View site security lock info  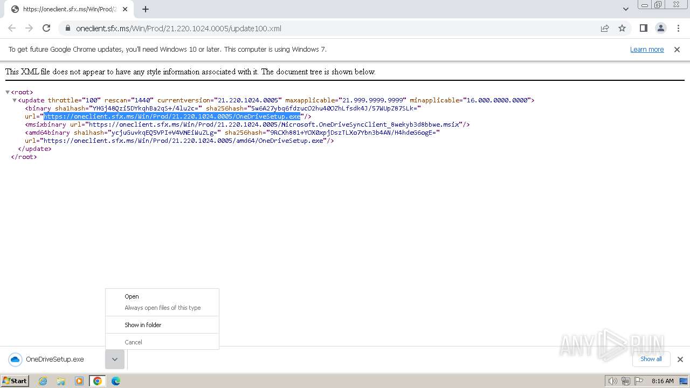[67, 29]
